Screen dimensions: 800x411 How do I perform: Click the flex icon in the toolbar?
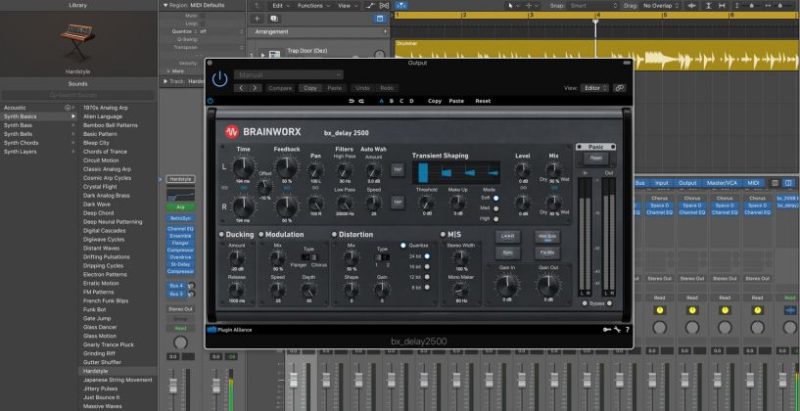(x=384, y=6)
